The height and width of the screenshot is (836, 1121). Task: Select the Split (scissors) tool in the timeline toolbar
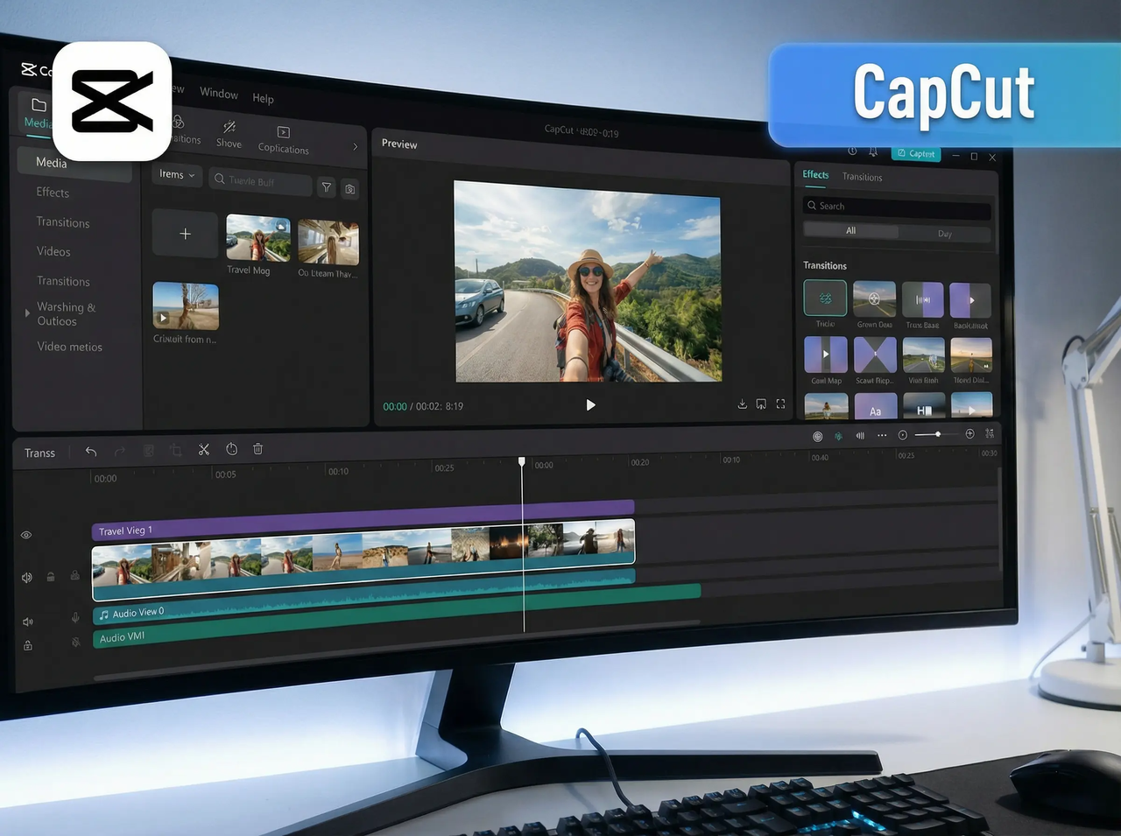click(203, 449)
